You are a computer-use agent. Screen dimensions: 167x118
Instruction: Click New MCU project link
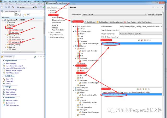(12, 73)
